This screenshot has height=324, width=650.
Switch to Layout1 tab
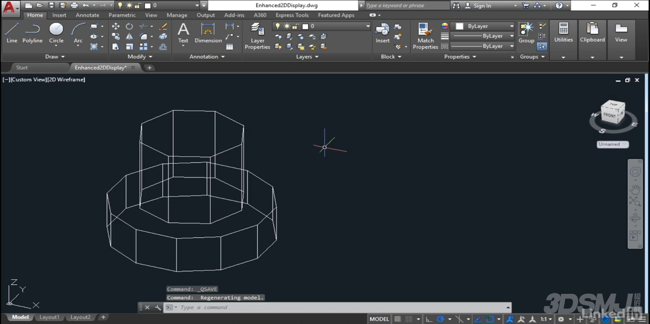point(49,317)
